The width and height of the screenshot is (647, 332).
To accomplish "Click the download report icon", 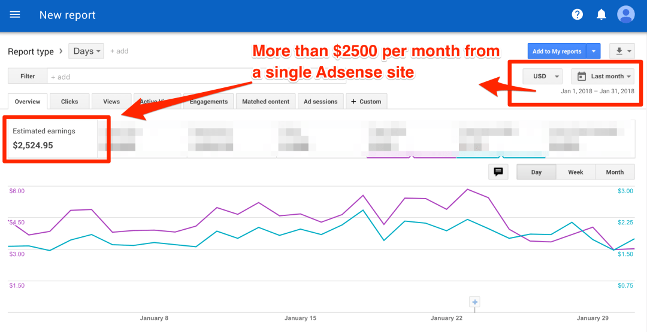I will (x=619, y=51).
